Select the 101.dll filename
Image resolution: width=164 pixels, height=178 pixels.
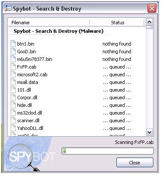click(x=24, y=90)
